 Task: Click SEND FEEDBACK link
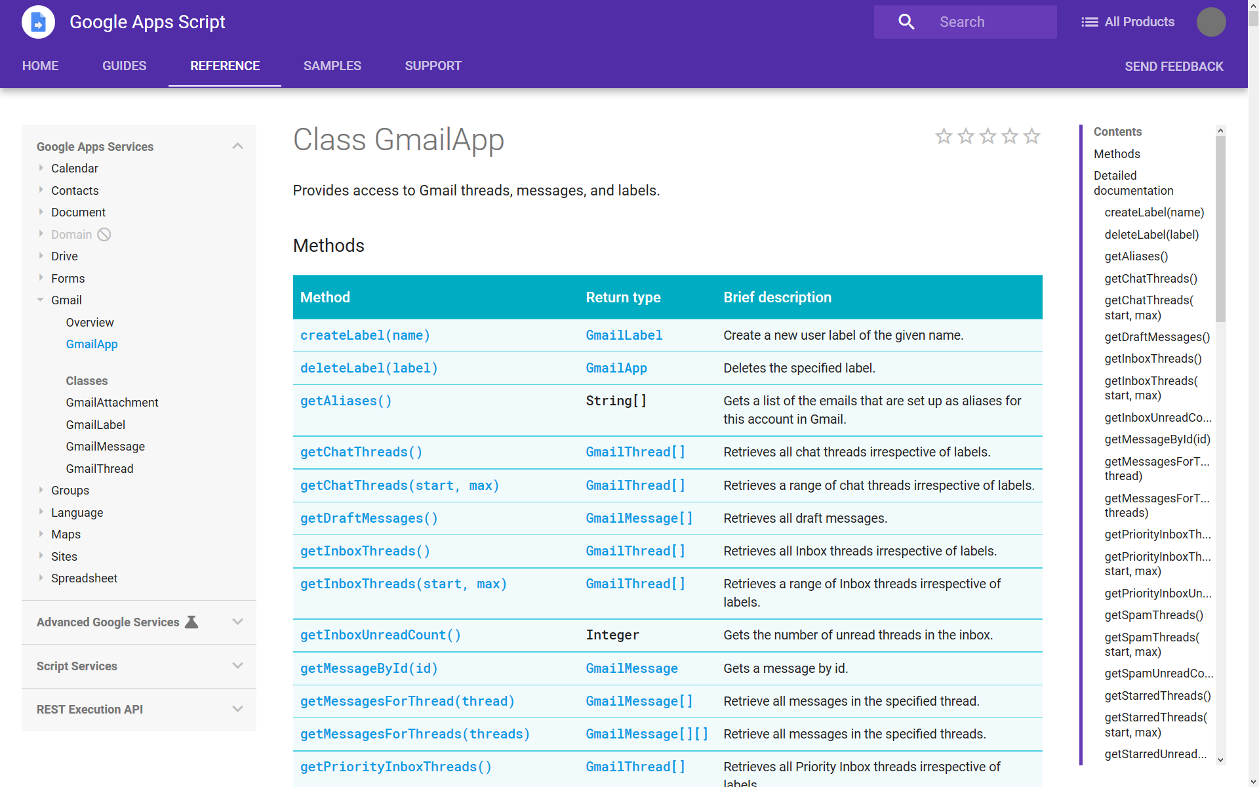coord(1174,66)
